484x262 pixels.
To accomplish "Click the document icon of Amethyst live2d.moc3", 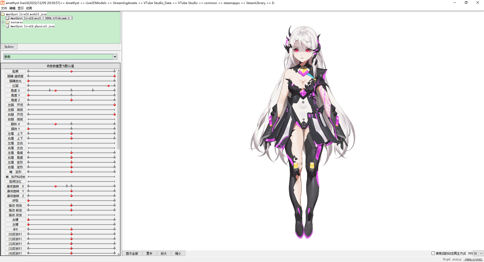I will 8,18.
